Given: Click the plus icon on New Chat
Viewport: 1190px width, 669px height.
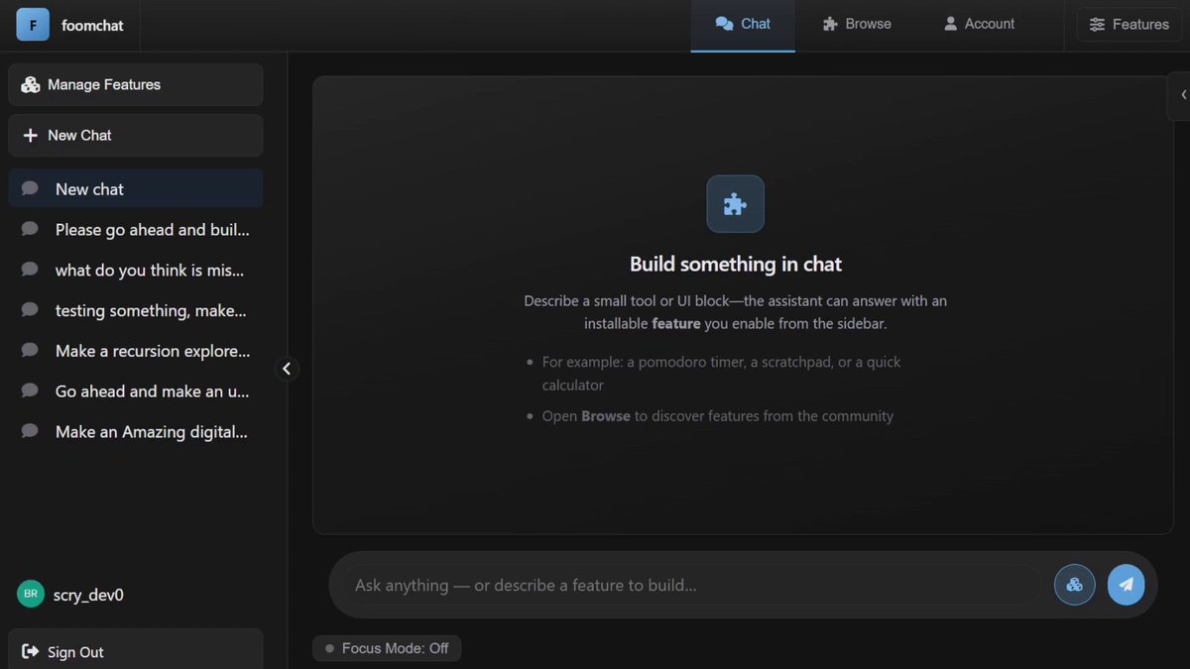Looking at the screenshot, I should click(30, 135).
